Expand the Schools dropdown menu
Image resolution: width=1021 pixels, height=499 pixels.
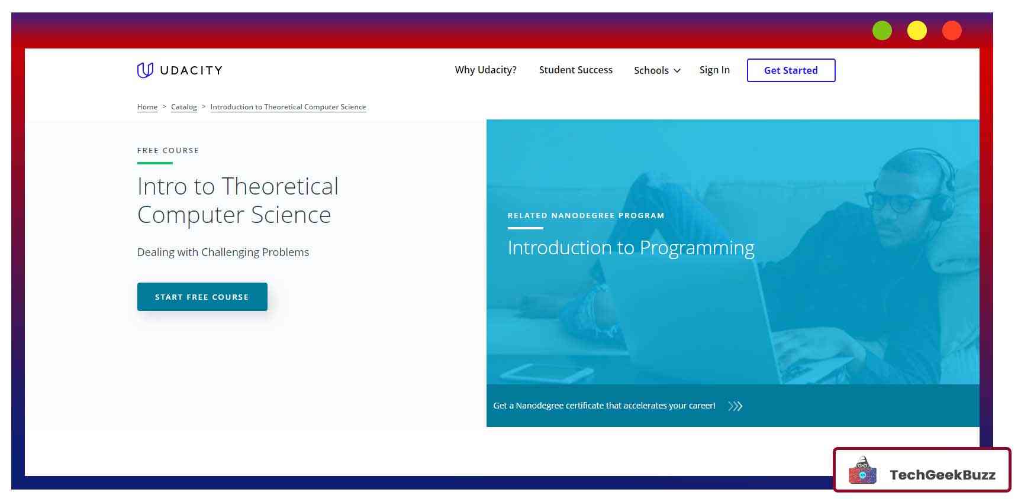click(651, 70)
